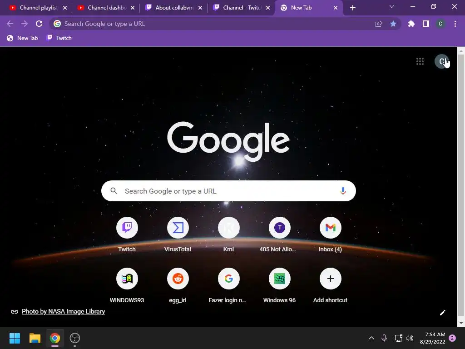Switch to the About collabvm tab
This screenshot has height=349, width=465.
pos(174,8)
